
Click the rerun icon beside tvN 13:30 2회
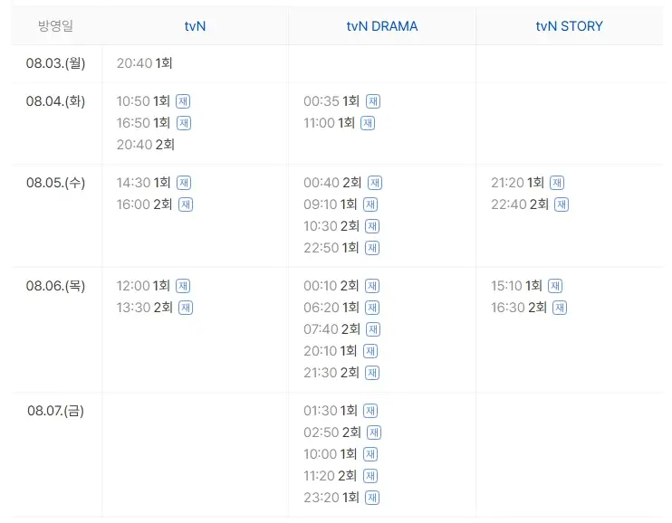point(186,308)
